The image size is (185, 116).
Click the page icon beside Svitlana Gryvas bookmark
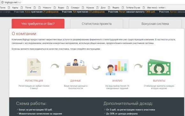click(123, 8)
